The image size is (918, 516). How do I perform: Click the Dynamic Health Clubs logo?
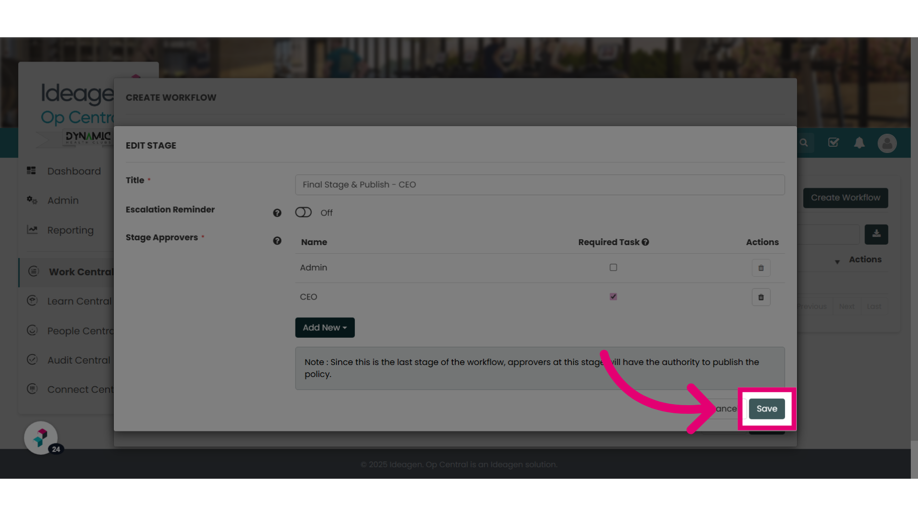(x=88, y=138)
